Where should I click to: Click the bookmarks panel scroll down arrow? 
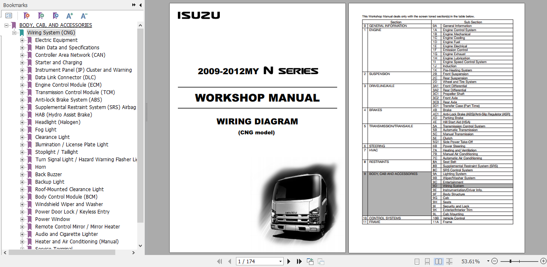pyautogui.click(x=140, y=245)
